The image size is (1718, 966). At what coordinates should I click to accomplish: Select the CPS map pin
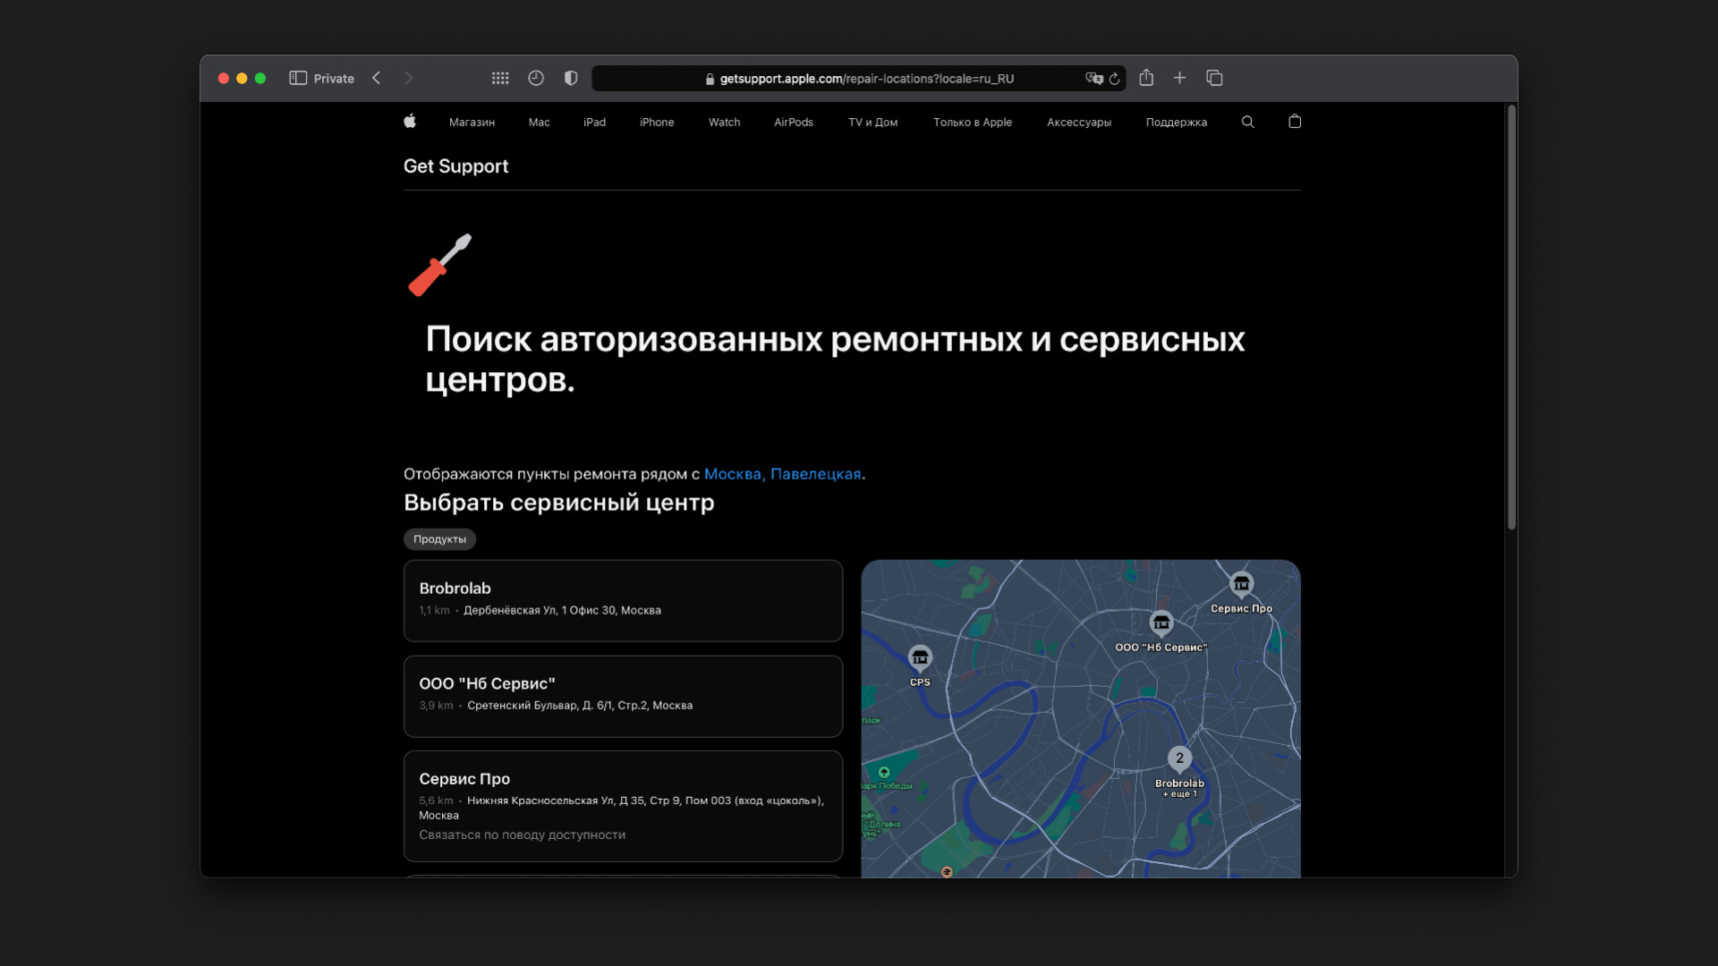(x=920, y=658)
